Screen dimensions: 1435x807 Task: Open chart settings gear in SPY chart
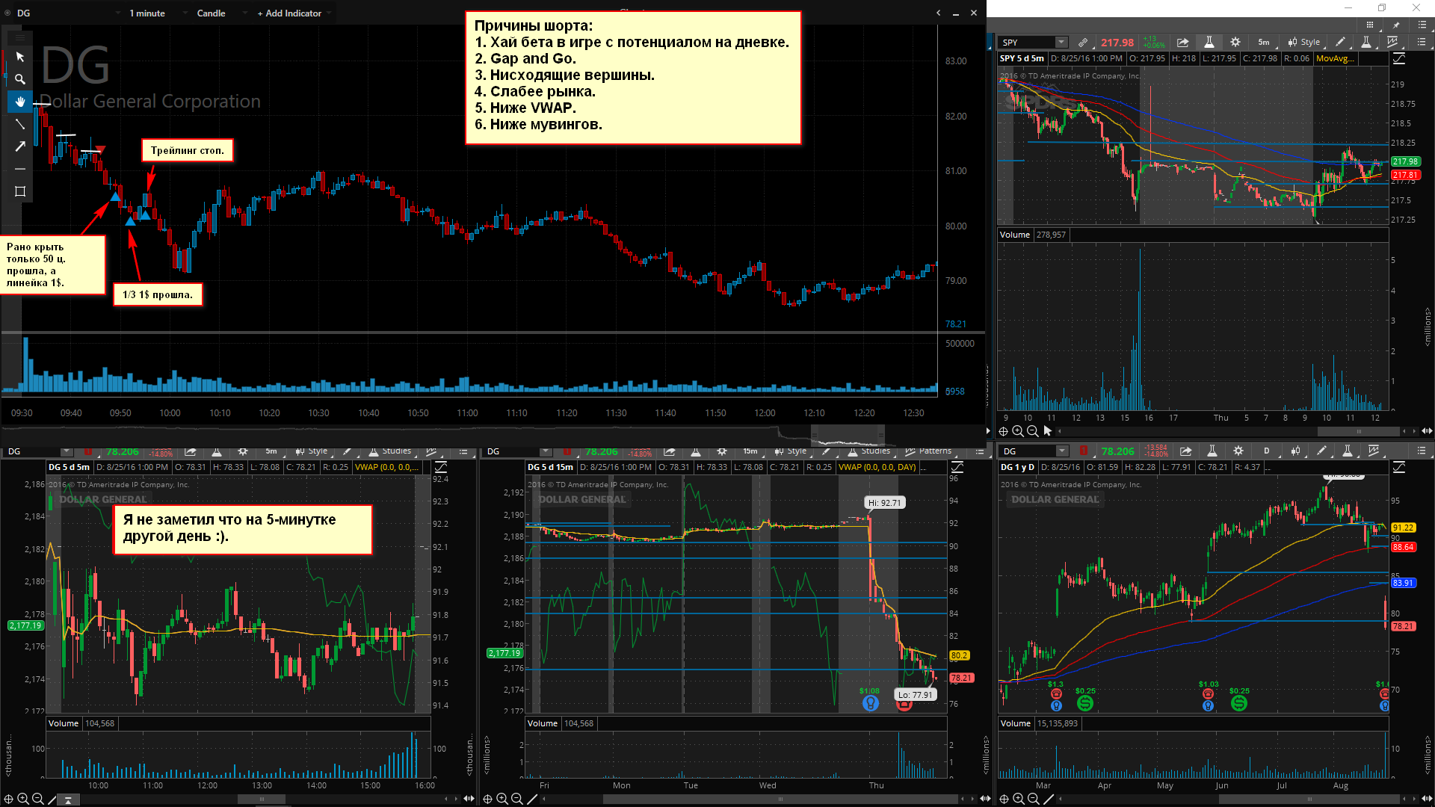(1235, 43)
